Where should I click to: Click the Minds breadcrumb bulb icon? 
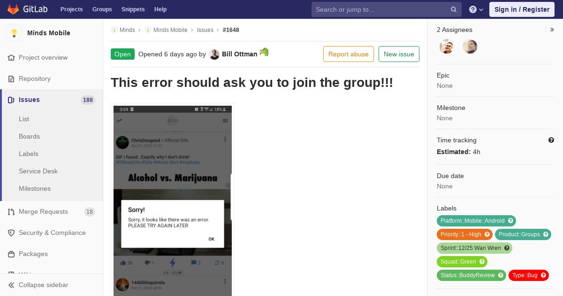tap(114, 30)
